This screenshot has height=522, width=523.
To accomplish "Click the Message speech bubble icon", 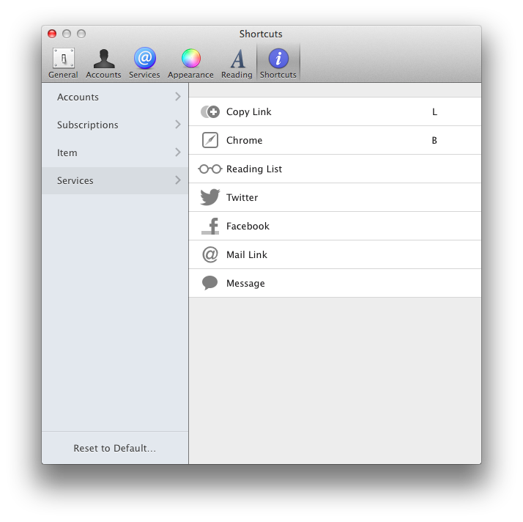I will [x=210, y=283].
